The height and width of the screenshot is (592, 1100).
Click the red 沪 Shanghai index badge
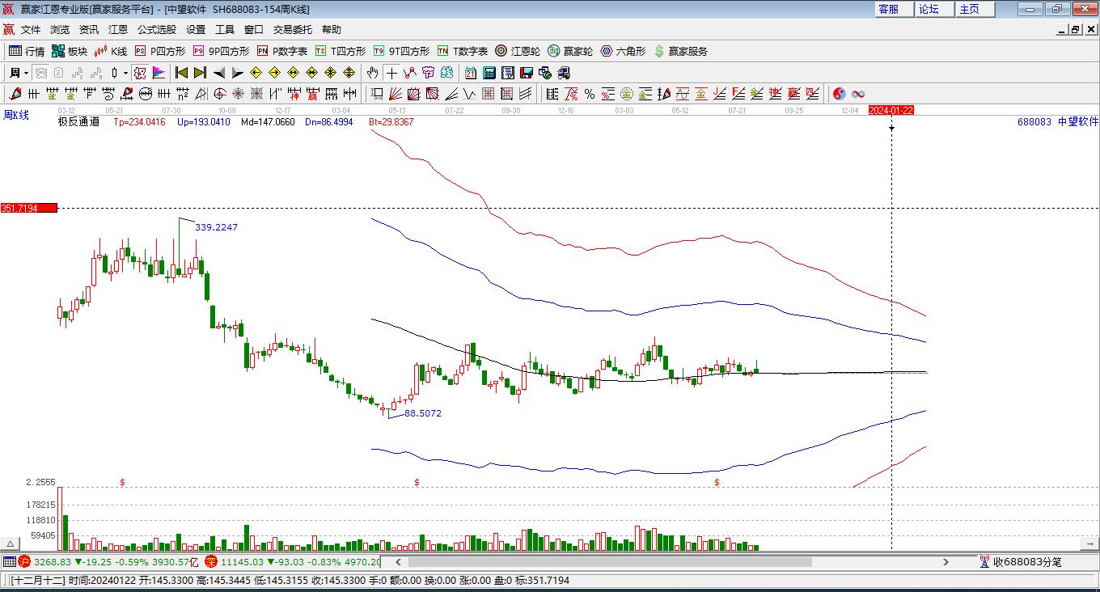pyautogui.click(x=24, y=561)
